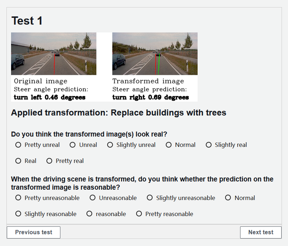Advance using the "Next test" button
This screenshot has width=288, height=246.
click(261, 232)
